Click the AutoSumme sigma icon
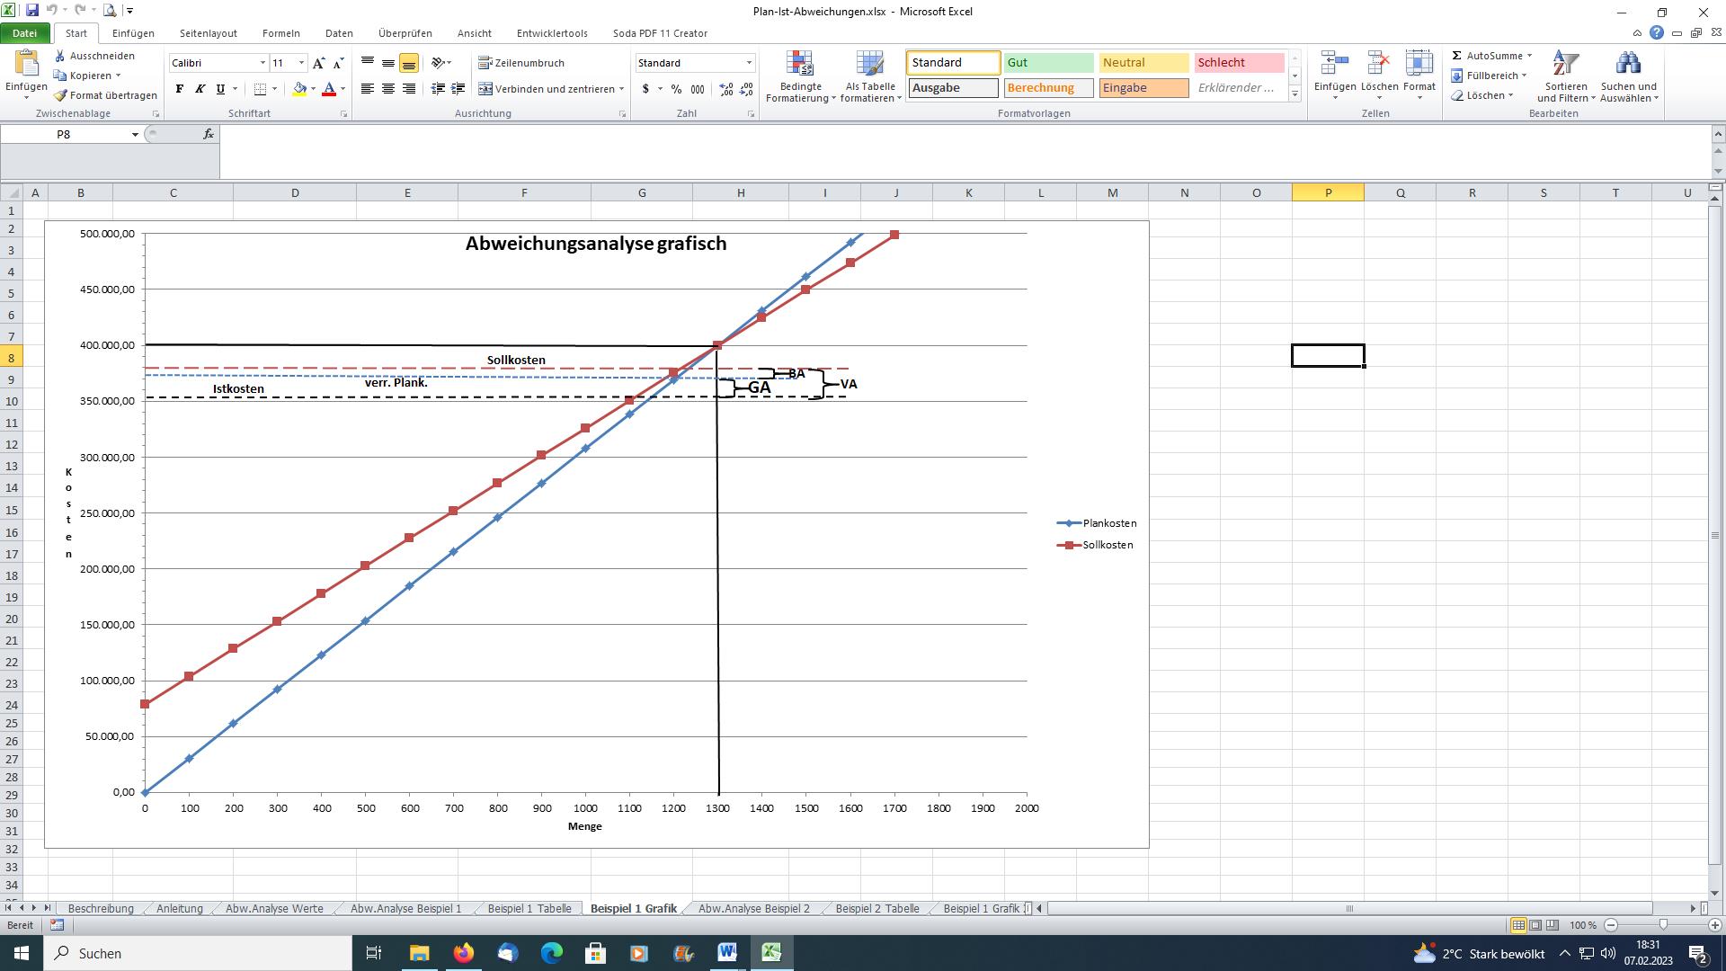 click(x=1456, y=56)
